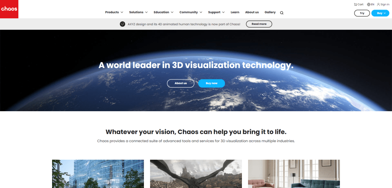The width and height of the screenshot is (392, 188).
Task: Click the globe language EN icon
Action: click(369, 5)
